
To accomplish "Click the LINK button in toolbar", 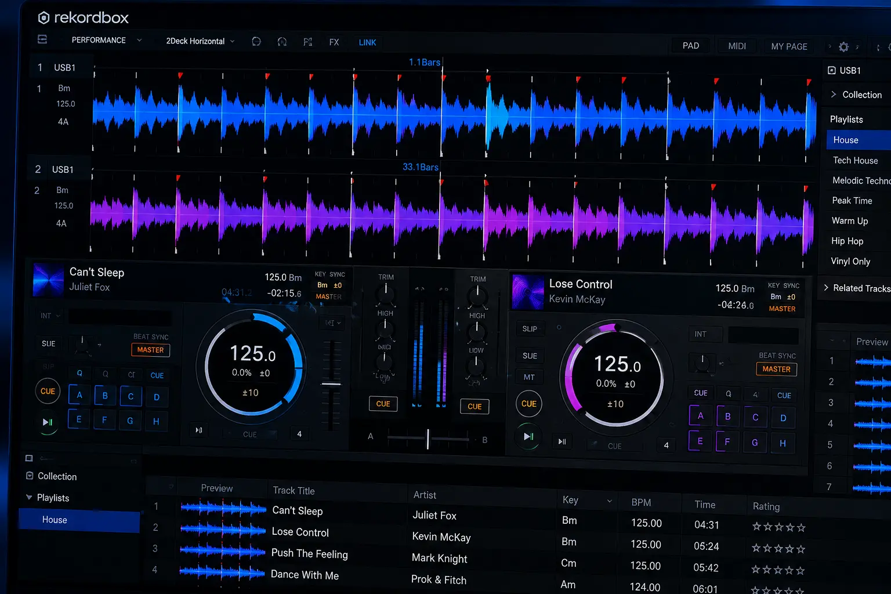I will [x=367, y=42].
